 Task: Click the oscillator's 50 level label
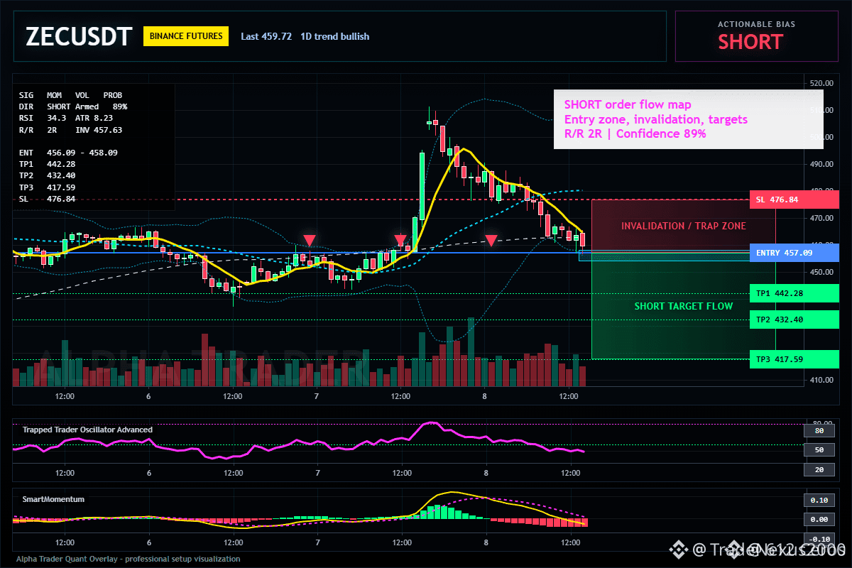pos(819,450)
